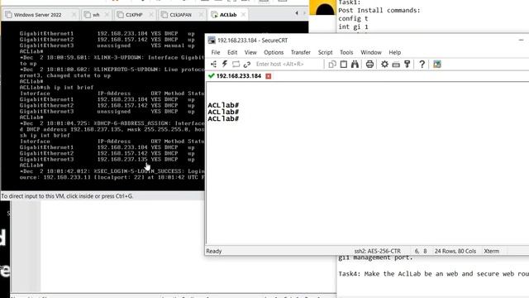This screenshot has height=298, width=529.
Task: Close the C1KPHP VM tab
Action: point(151,15)
